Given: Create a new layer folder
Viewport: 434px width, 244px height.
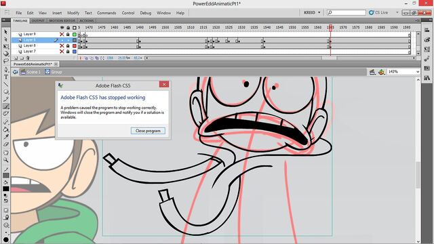Looking at the screenshot, I should (22, 58).
